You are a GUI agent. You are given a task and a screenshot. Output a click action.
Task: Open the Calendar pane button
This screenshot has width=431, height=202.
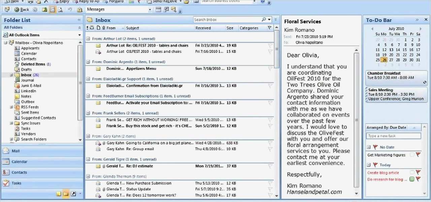coord(42,162)
